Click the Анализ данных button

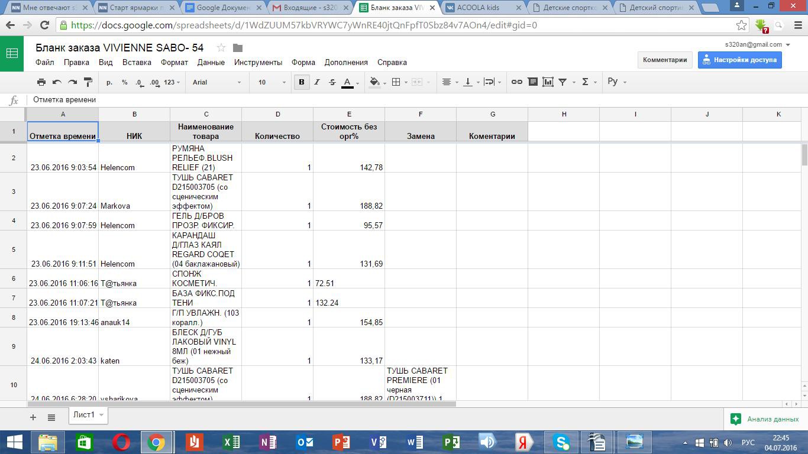pyautogui.click(x=766, y=419)
